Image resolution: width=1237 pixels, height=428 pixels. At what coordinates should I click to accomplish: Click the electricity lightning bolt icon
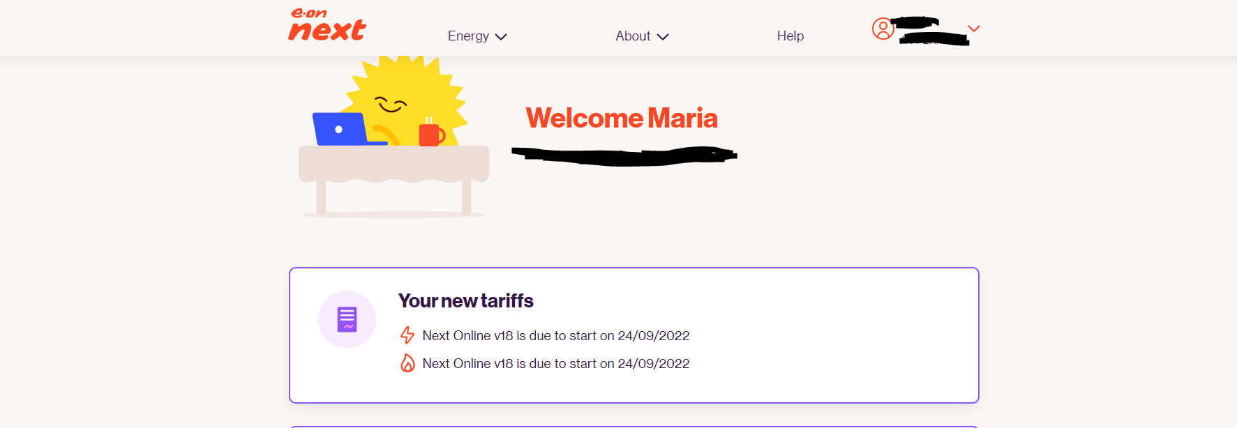coord(407,335)
